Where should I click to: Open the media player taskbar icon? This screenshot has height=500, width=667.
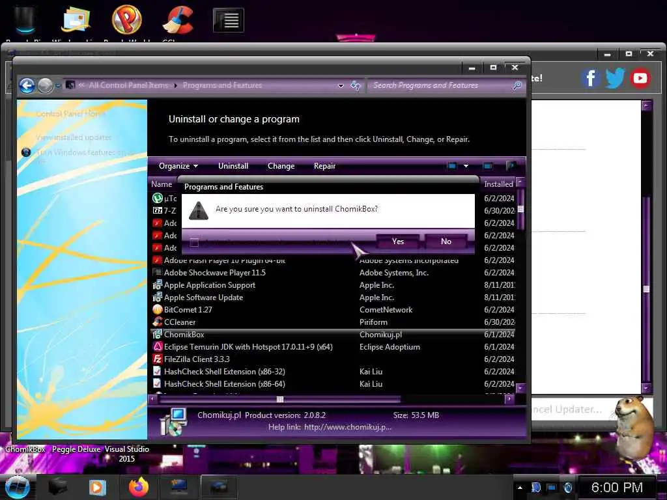(x=97, y=487)
